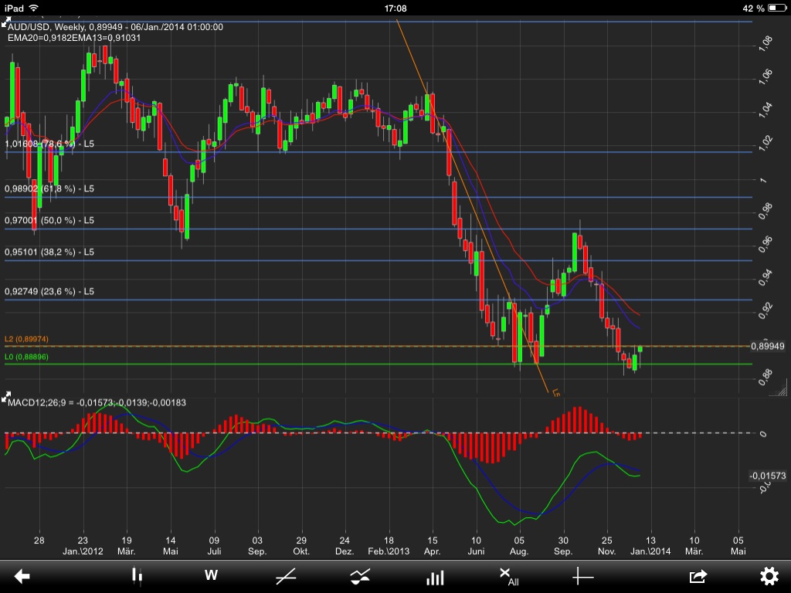Tap the AUD/USD Weekly chart title
791x593 pixels.
115,27
